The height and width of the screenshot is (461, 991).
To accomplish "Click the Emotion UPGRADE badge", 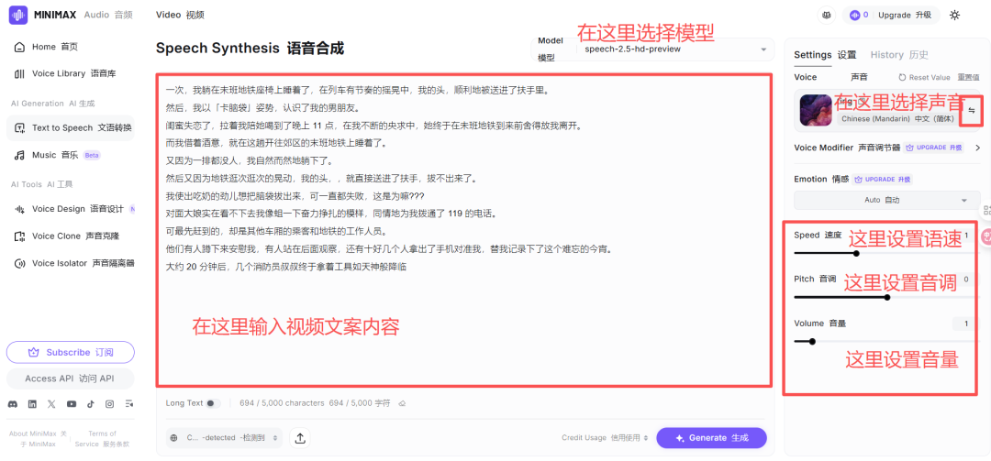I will (x=882, y=180).
